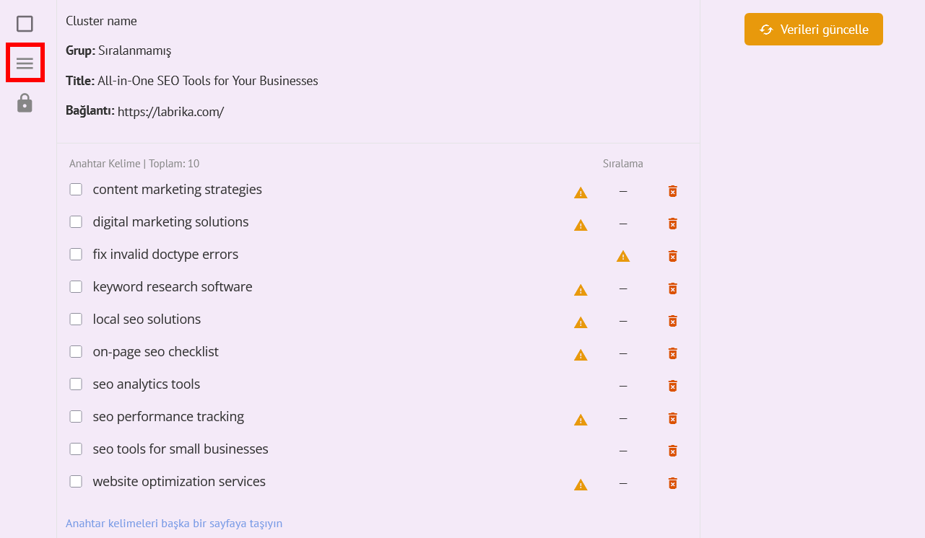925x538 pixels.
Task: Delete the 'website optimization services' keyword
Action: tap(672, 483)
